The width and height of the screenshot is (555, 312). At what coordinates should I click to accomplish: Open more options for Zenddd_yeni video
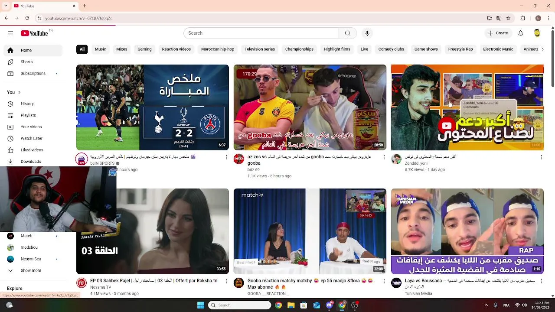point(541,157)
